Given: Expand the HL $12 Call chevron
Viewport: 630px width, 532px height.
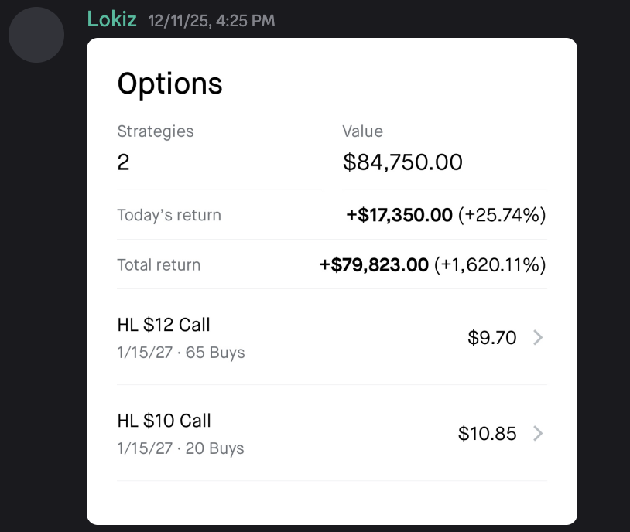Looking at the screenshot, I should tap(538, 337).
